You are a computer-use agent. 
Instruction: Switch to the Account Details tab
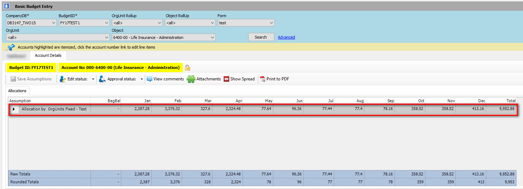click(48, 56)
